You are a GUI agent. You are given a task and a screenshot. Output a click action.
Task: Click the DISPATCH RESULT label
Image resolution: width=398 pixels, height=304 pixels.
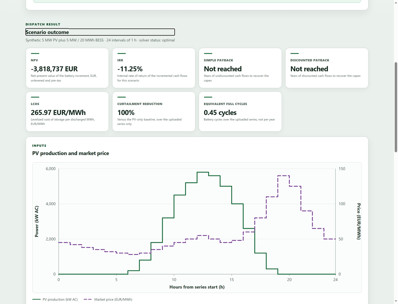(43, 24)
